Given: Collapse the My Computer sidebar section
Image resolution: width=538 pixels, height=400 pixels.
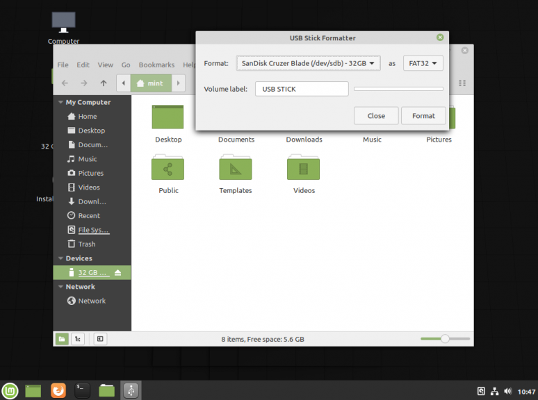Looking at the screenshot, I should point(60,102).
